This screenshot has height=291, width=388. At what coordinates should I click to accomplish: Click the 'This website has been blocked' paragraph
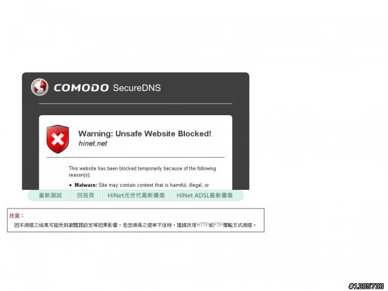(x=142, y=172)
